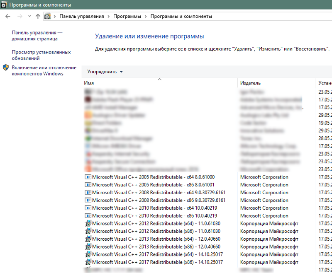Select Microsoft Visual C++ 2010 Redistributable x64 10.0.40219
This screenshot has height=273, width=332.
(x=154, y=208)
